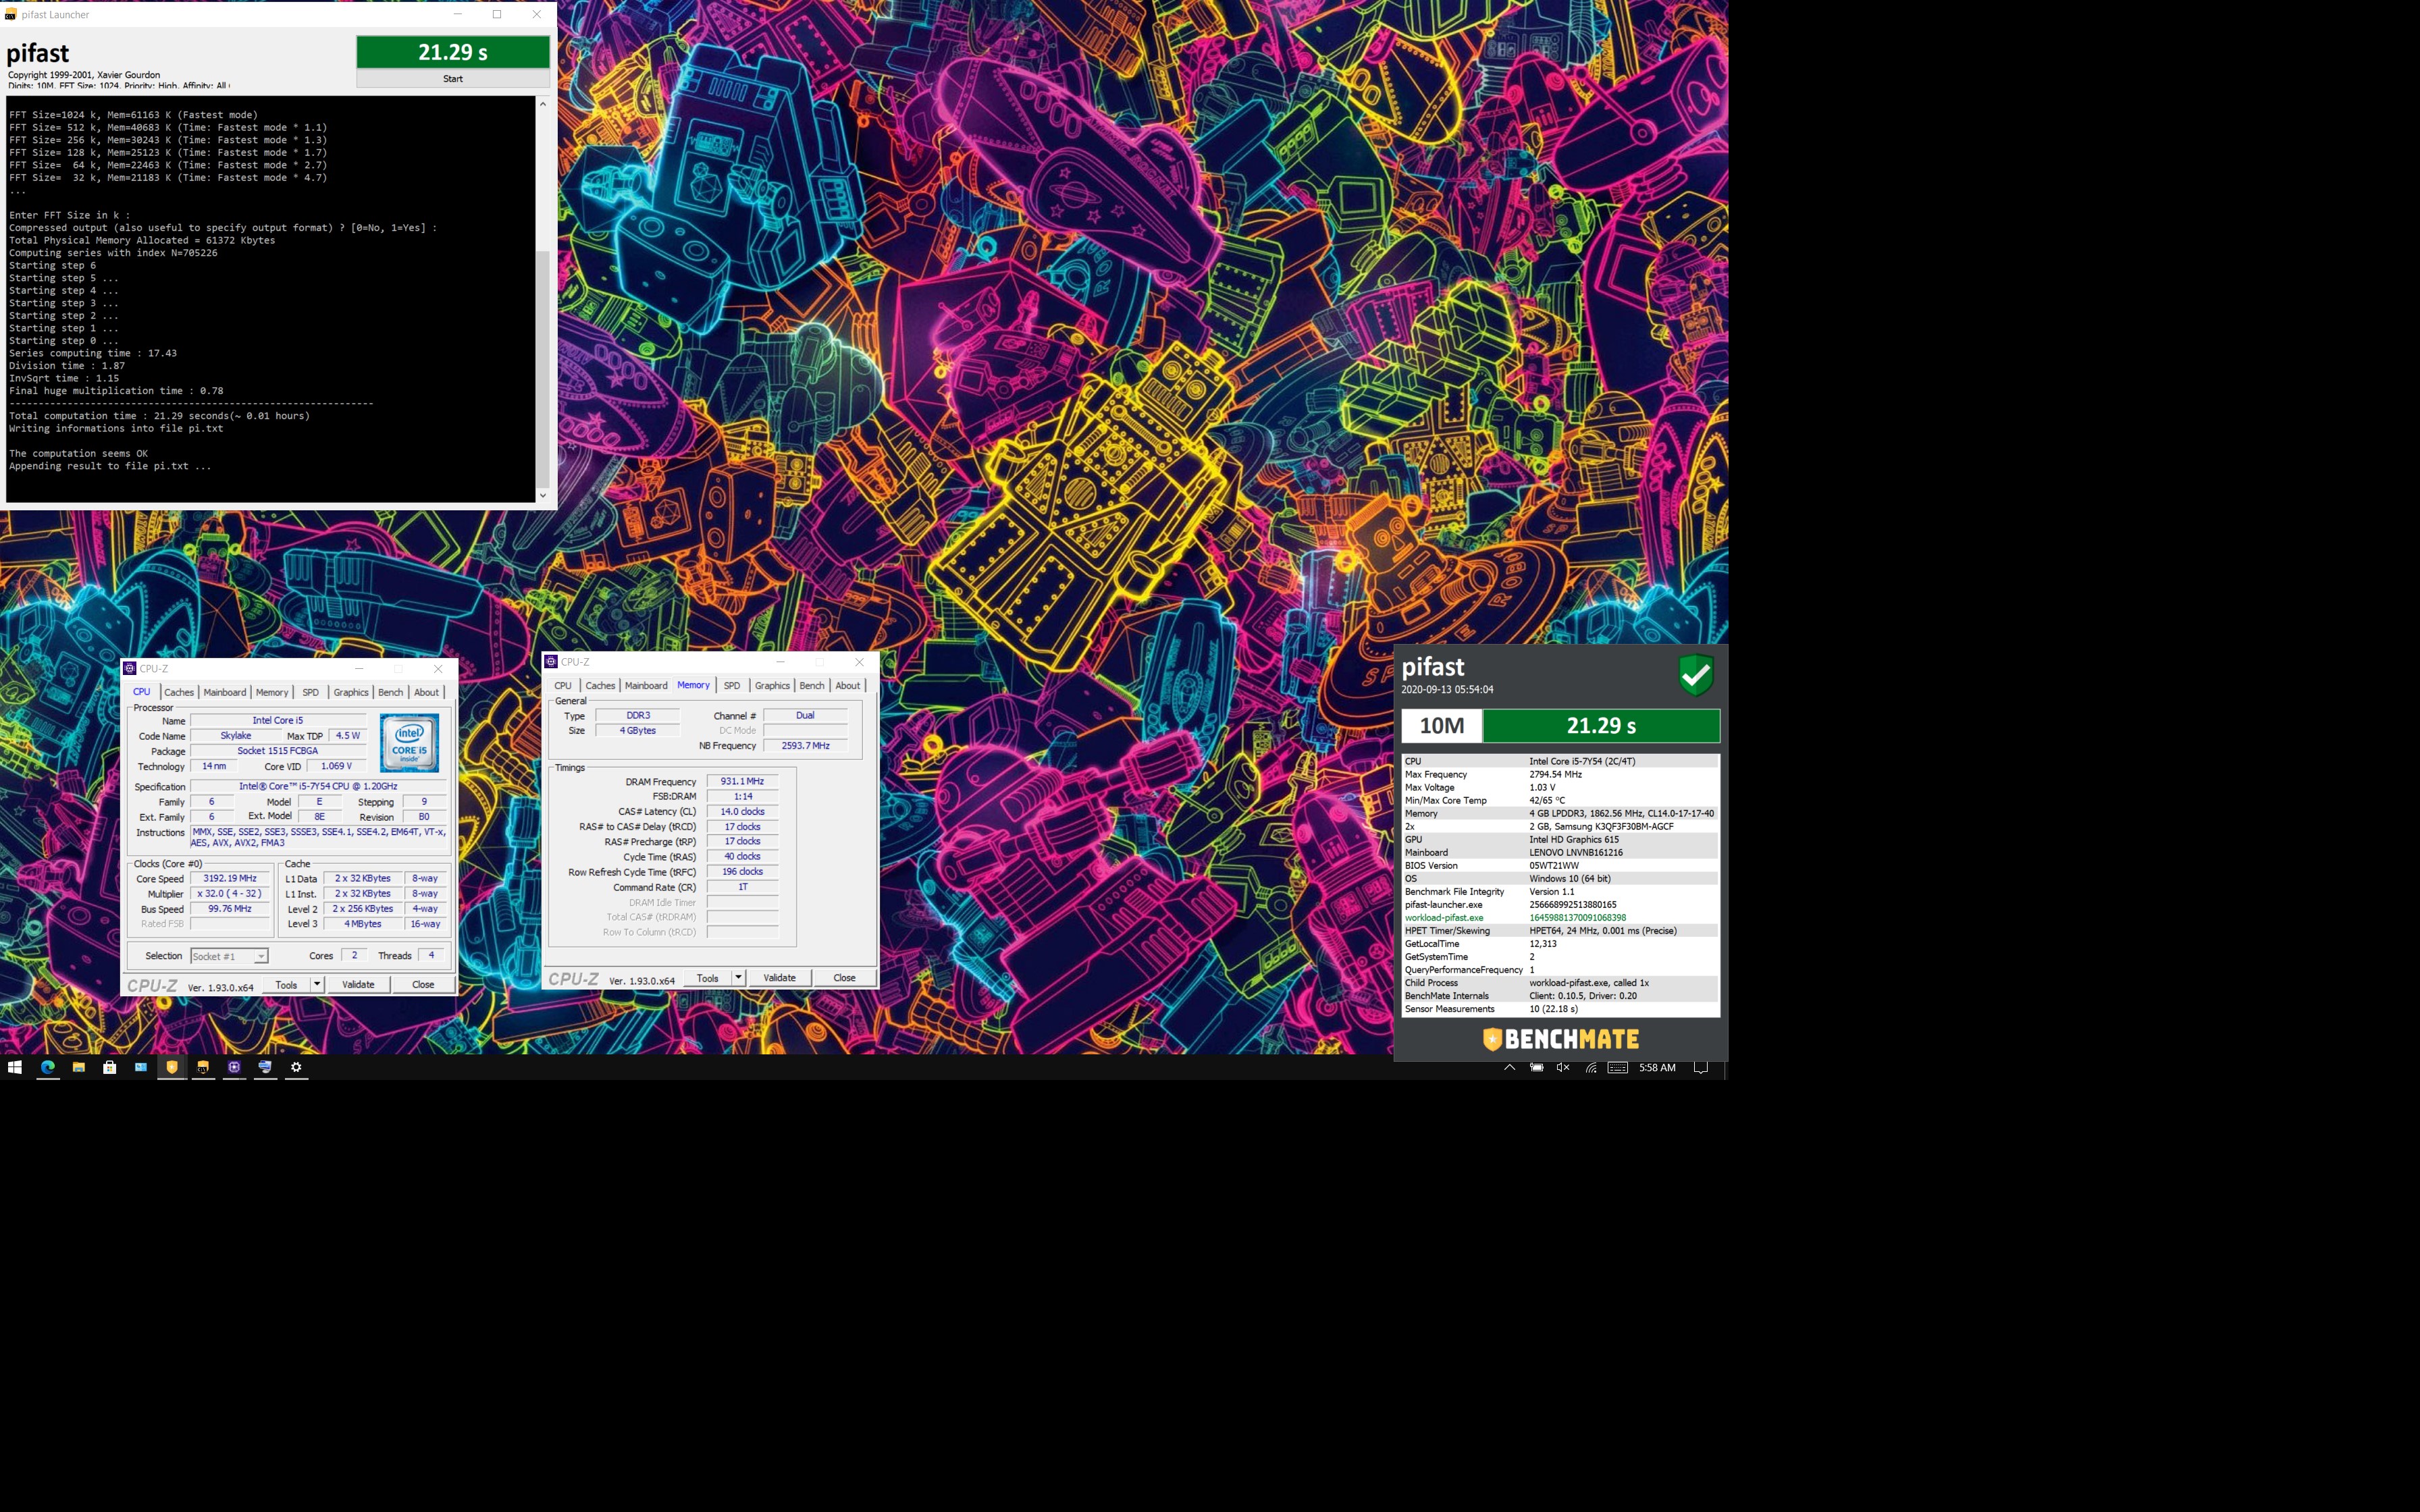Start the pifast benchmark
Screen dimensions: 2420x1512
(x=453, y=78)
